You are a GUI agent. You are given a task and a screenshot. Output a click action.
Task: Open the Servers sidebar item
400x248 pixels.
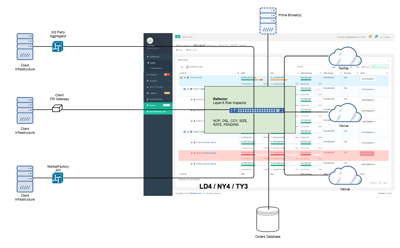point(158,105)
